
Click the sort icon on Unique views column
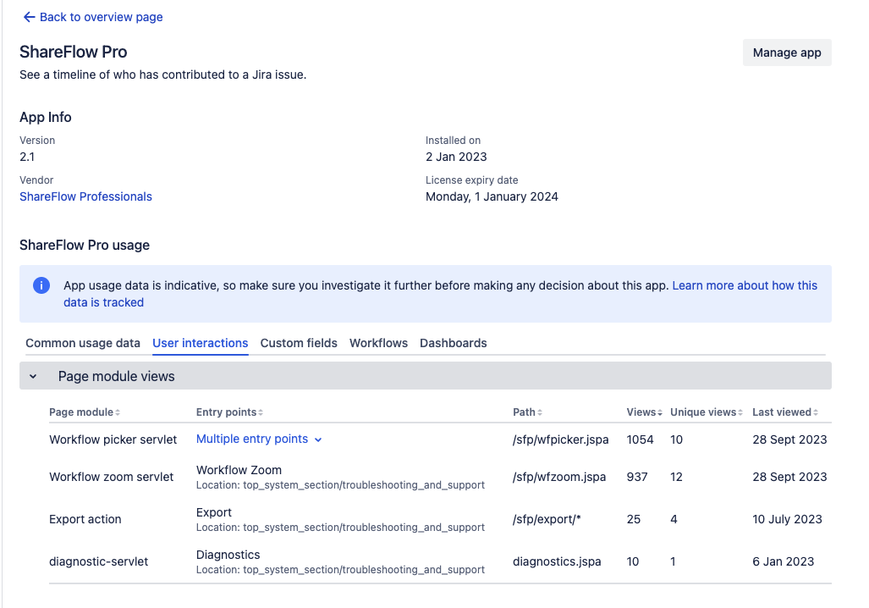pyautogui.click(x=742, y=412)
